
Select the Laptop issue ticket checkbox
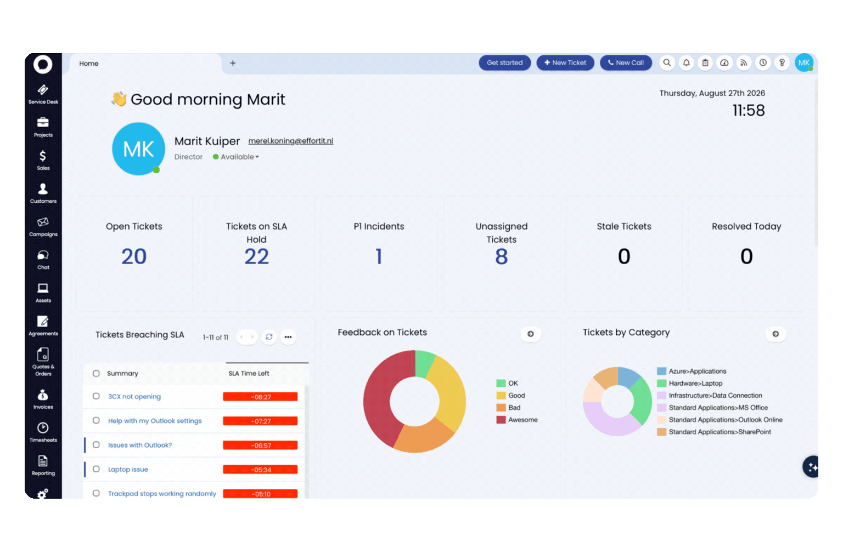[96, 469]
